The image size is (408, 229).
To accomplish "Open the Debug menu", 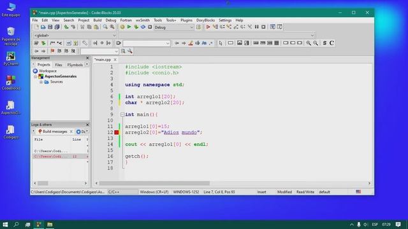I will 111,20.
